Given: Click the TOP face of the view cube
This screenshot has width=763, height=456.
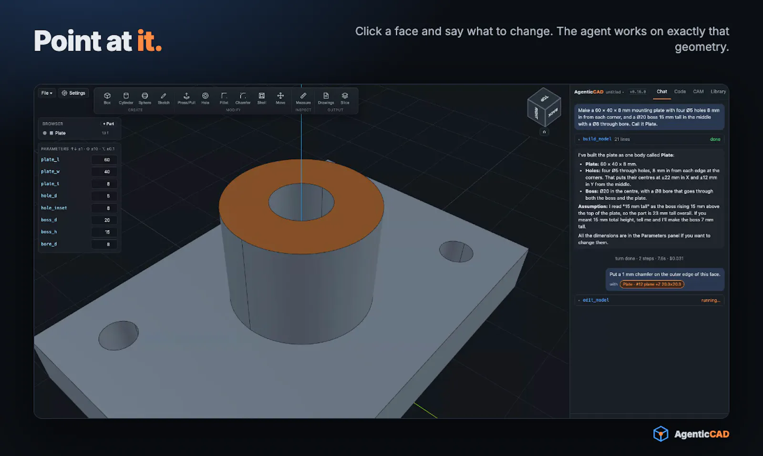Looking at the screenshot, I should 544,99.
